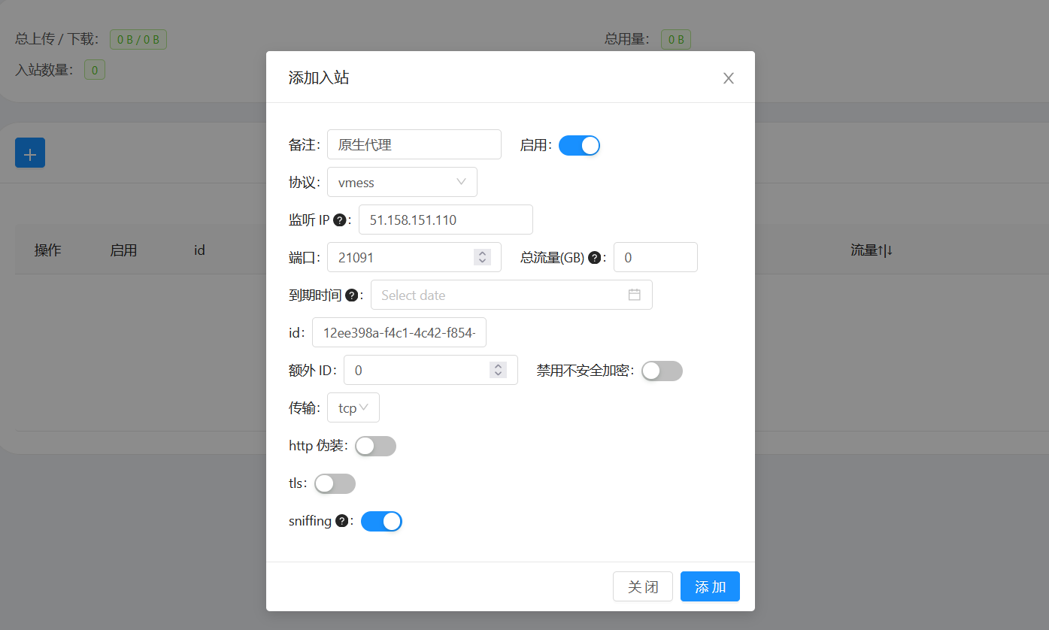Click the 到期时间 Select date field

pyautogui.click(x=511, y=295)
